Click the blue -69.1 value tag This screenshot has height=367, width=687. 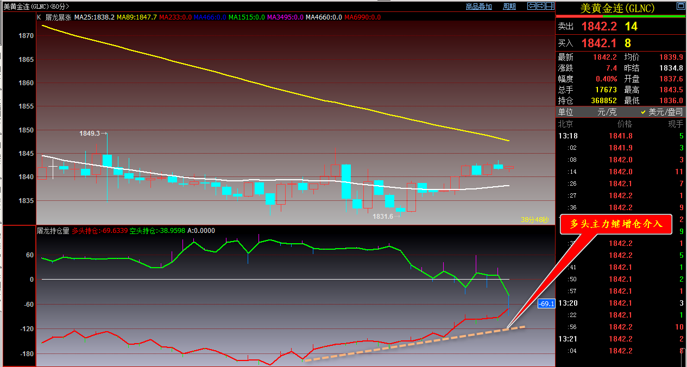click(x=546, y=304)
